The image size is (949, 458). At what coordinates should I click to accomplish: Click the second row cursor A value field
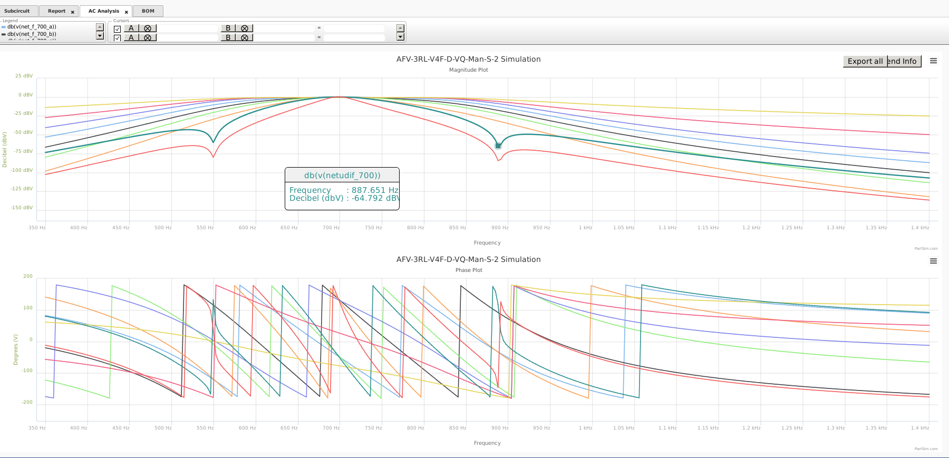tap(188, 37)
